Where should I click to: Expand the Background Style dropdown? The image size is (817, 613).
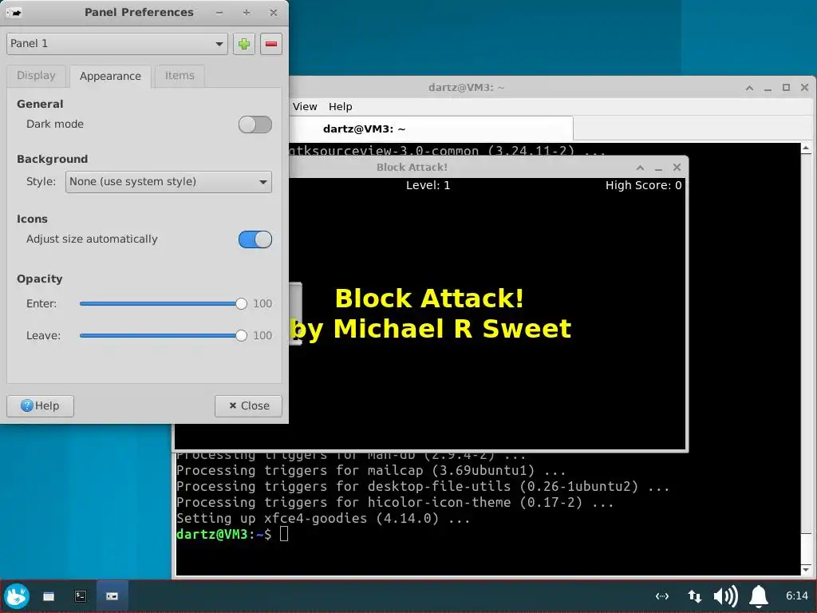[x=168, y=182]
